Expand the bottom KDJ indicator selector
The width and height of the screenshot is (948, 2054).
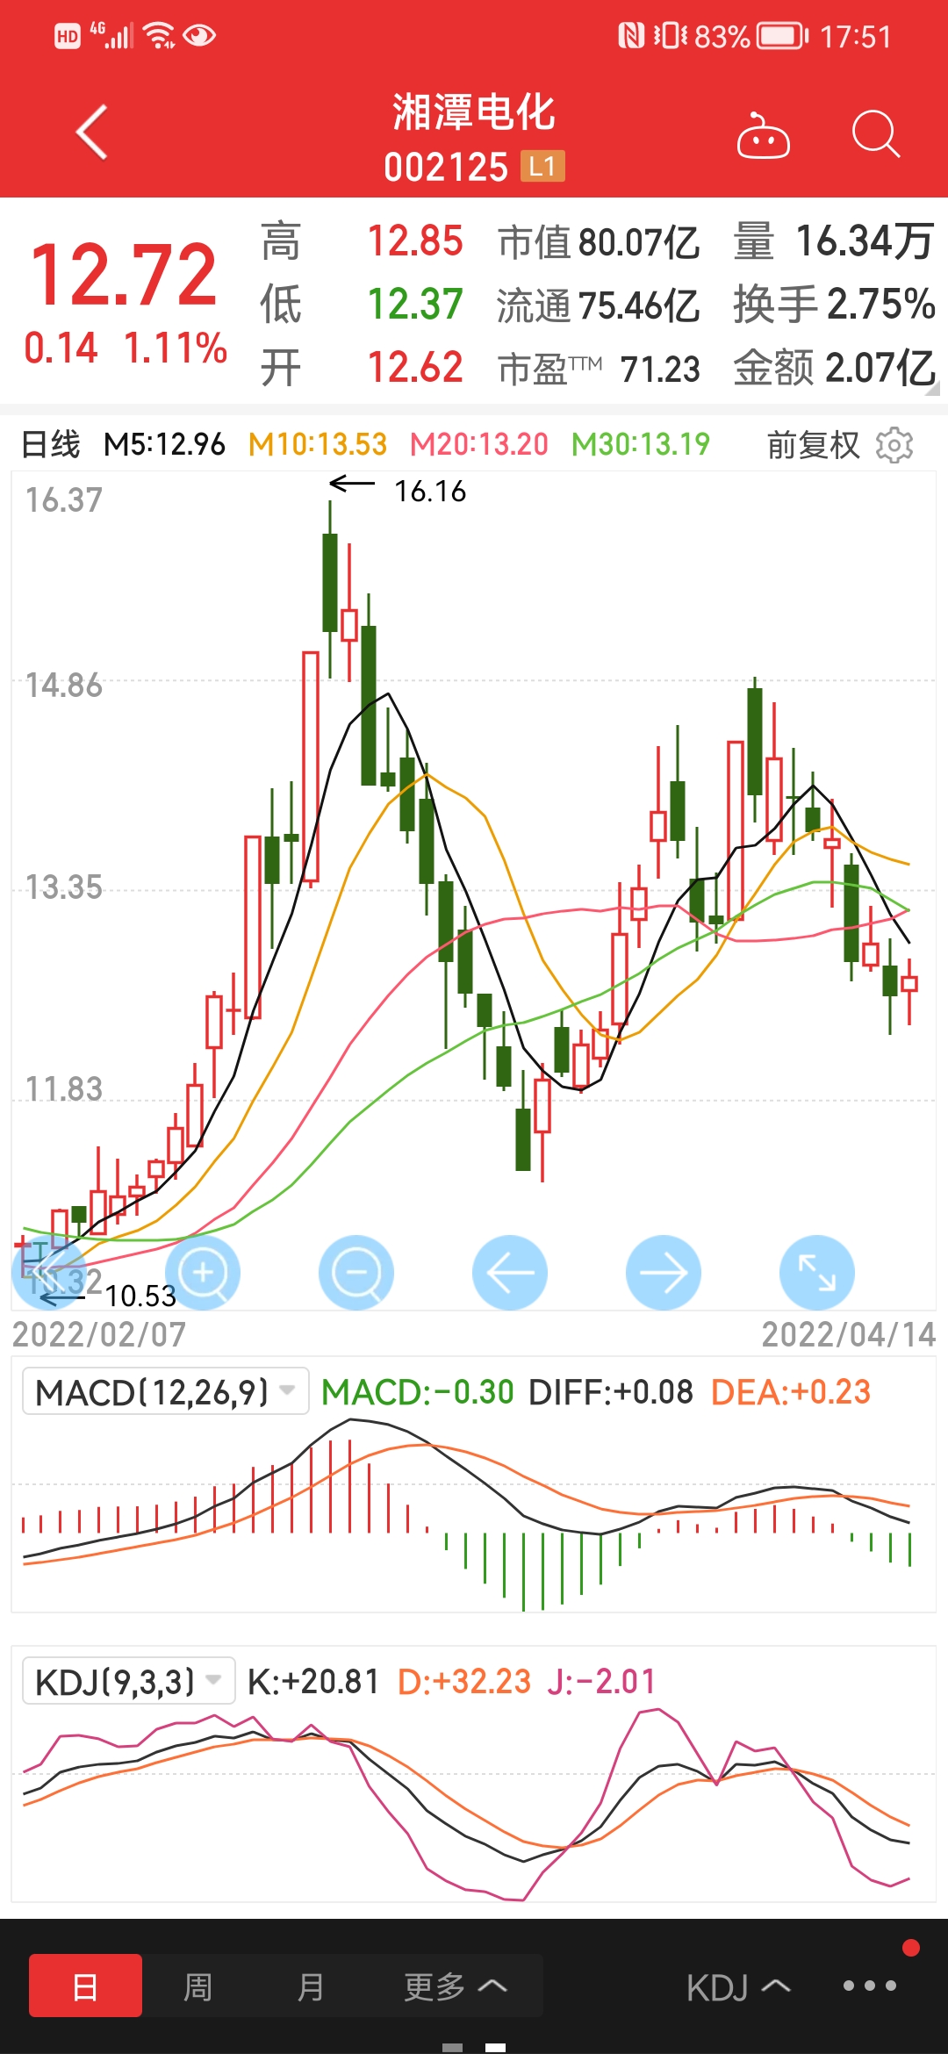(x=738, y=1987)
